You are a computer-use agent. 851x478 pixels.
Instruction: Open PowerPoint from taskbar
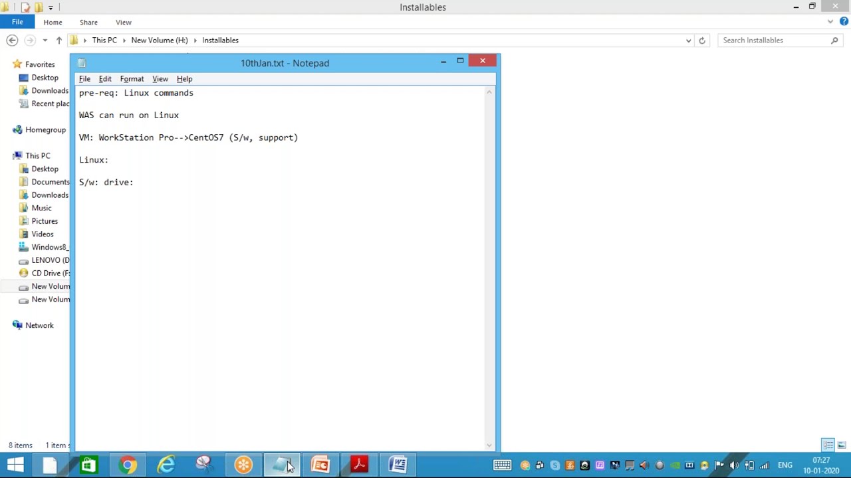pyautogui.click(x=320, y=465)
